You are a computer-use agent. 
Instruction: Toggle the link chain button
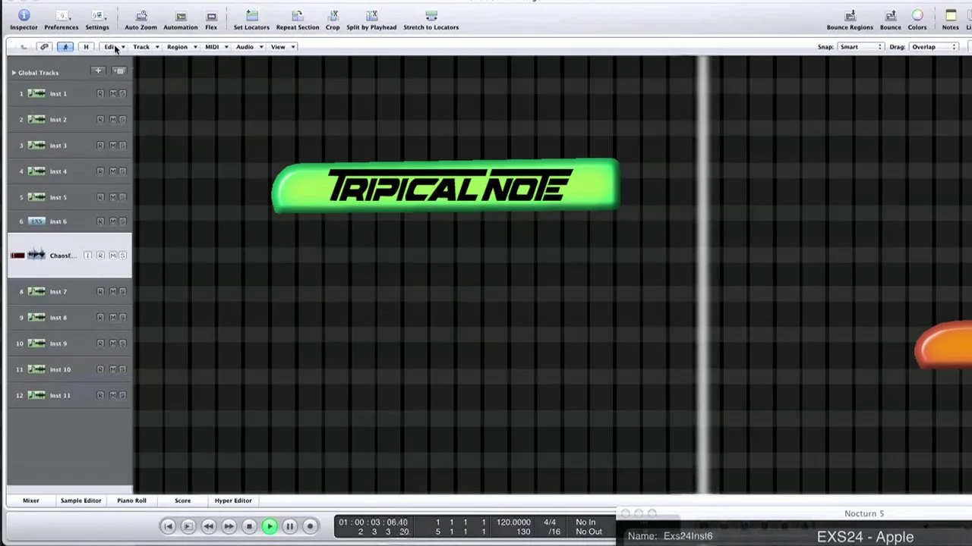[x=44, y=47]
